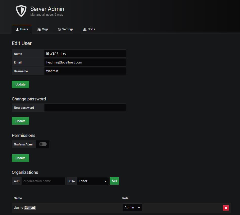240x215 pixels.
Task: Click into the Email input field
Action: tap(85, 62)
